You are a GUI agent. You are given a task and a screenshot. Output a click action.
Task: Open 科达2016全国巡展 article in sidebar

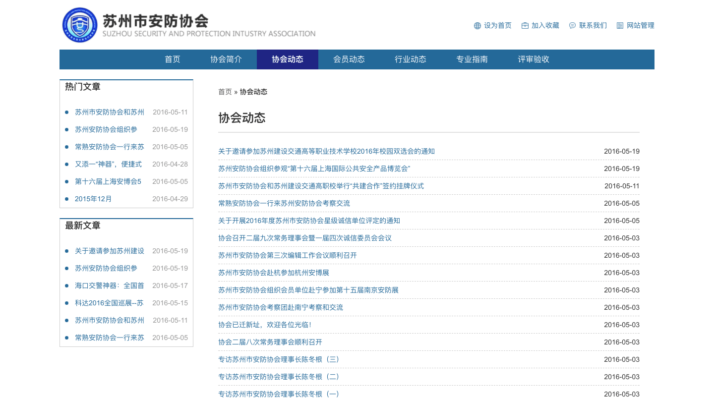point(109,303)
